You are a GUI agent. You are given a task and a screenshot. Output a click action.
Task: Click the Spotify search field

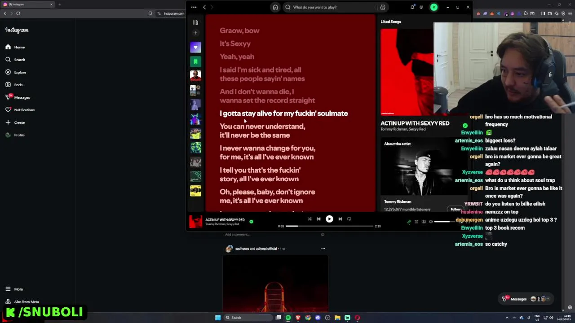pyautogui.click(x=330, y=7)
